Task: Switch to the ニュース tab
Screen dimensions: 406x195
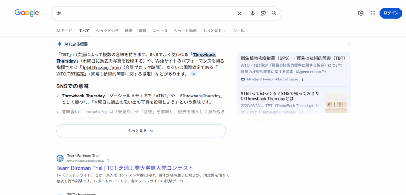Action: tap(160, 31)
